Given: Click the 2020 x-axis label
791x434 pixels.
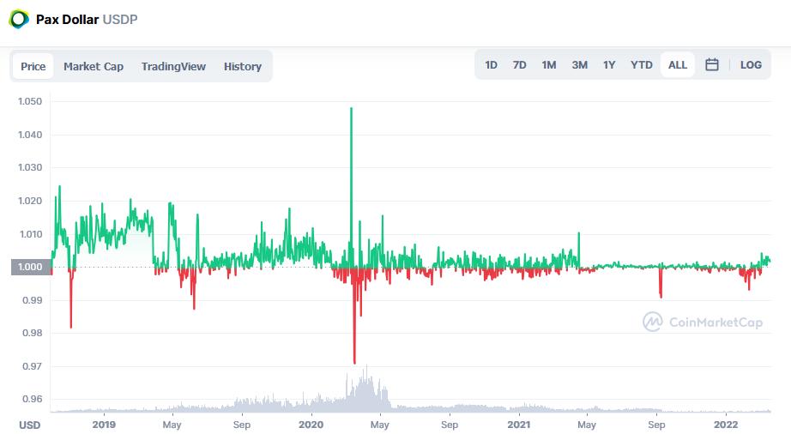Looking at the screenshot, I should coord(311,425).
